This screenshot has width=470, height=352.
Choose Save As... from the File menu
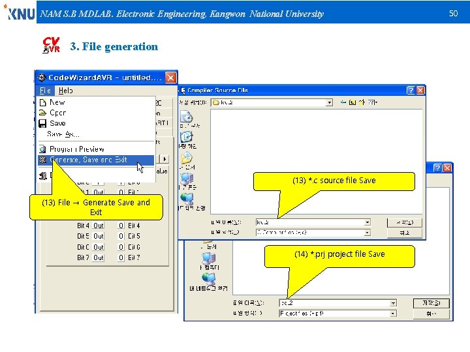point(96,134)
